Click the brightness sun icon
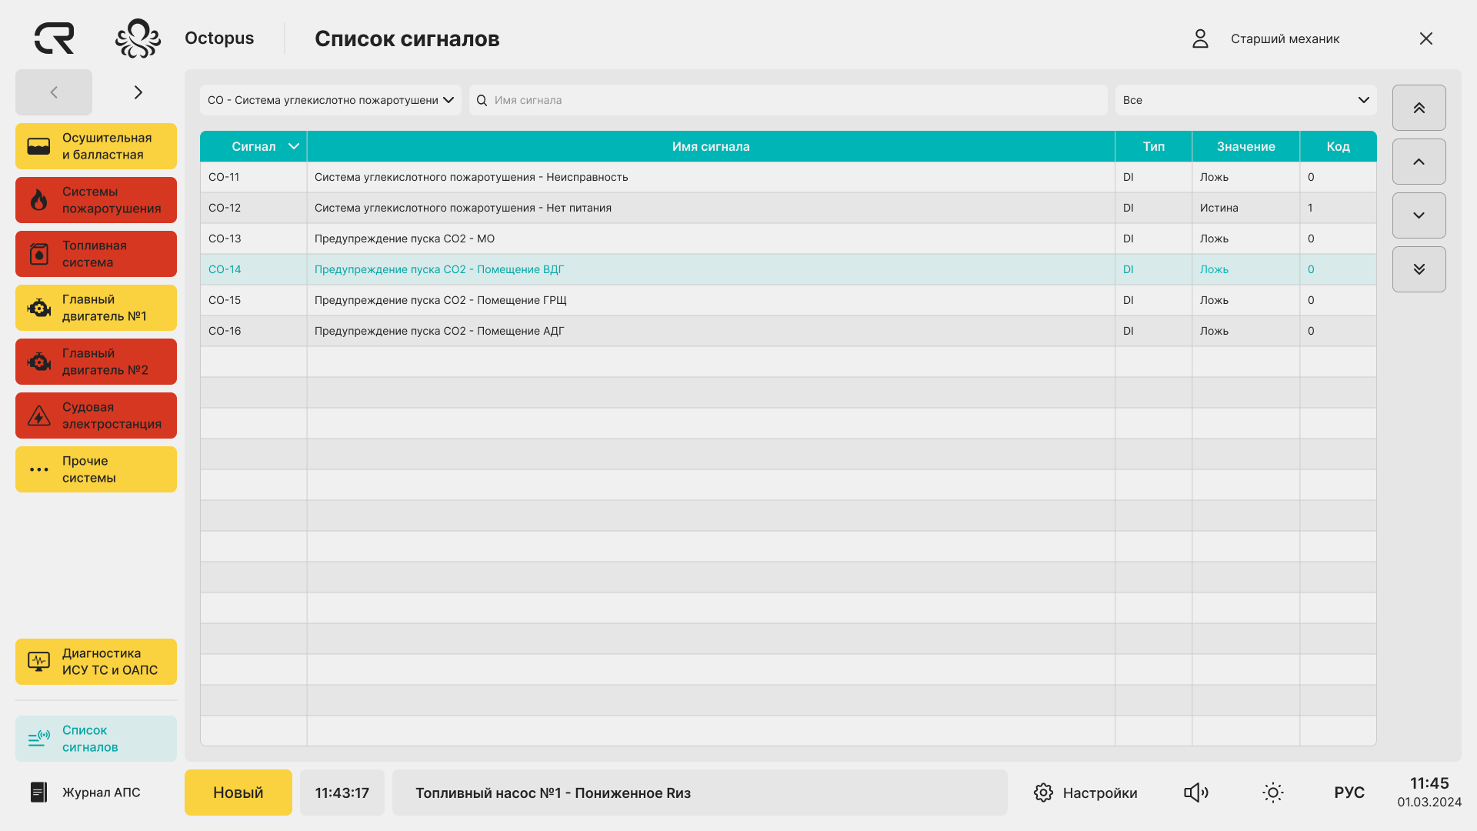This screenshot has width=1477, height=831. 1272,793
